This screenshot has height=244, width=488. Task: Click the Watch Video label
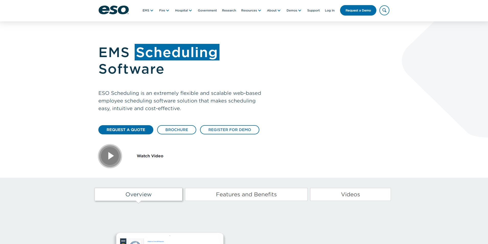[x=150, y=156]
